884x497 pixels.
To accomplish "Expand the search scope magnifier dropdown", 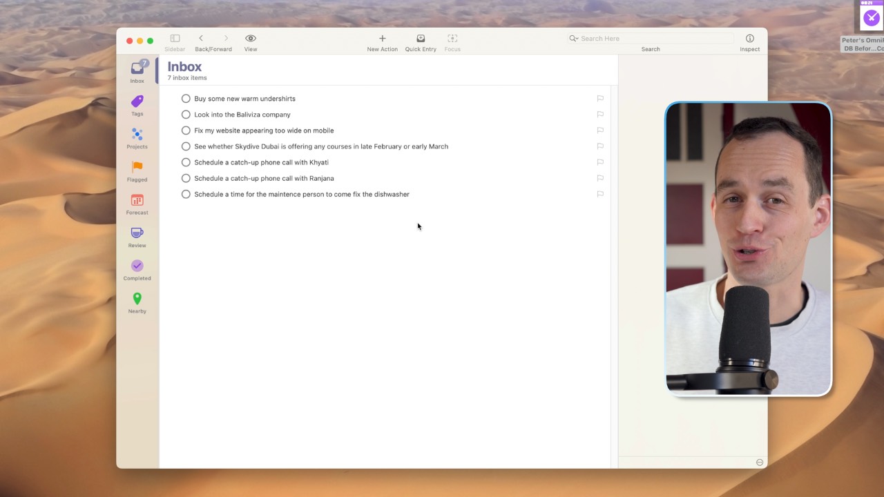I will point(573,39).
